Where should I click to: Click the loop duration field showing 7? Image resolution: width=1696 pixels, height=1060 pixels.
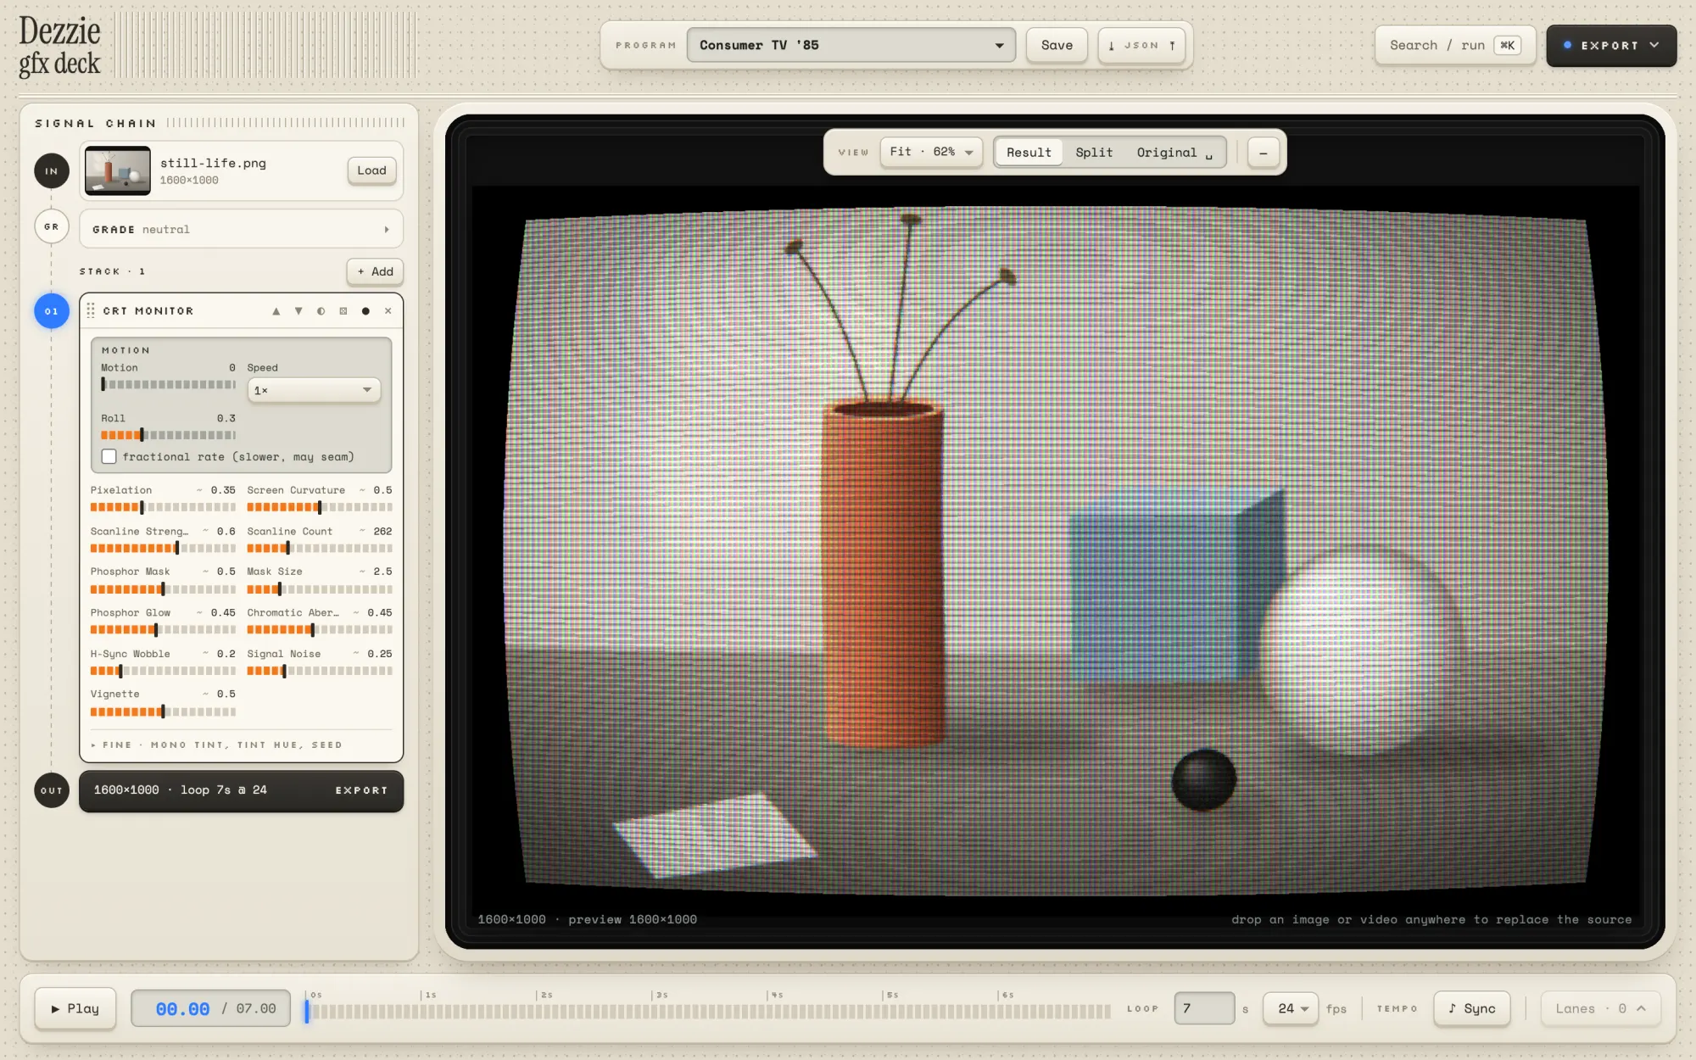(1204, 1008)
